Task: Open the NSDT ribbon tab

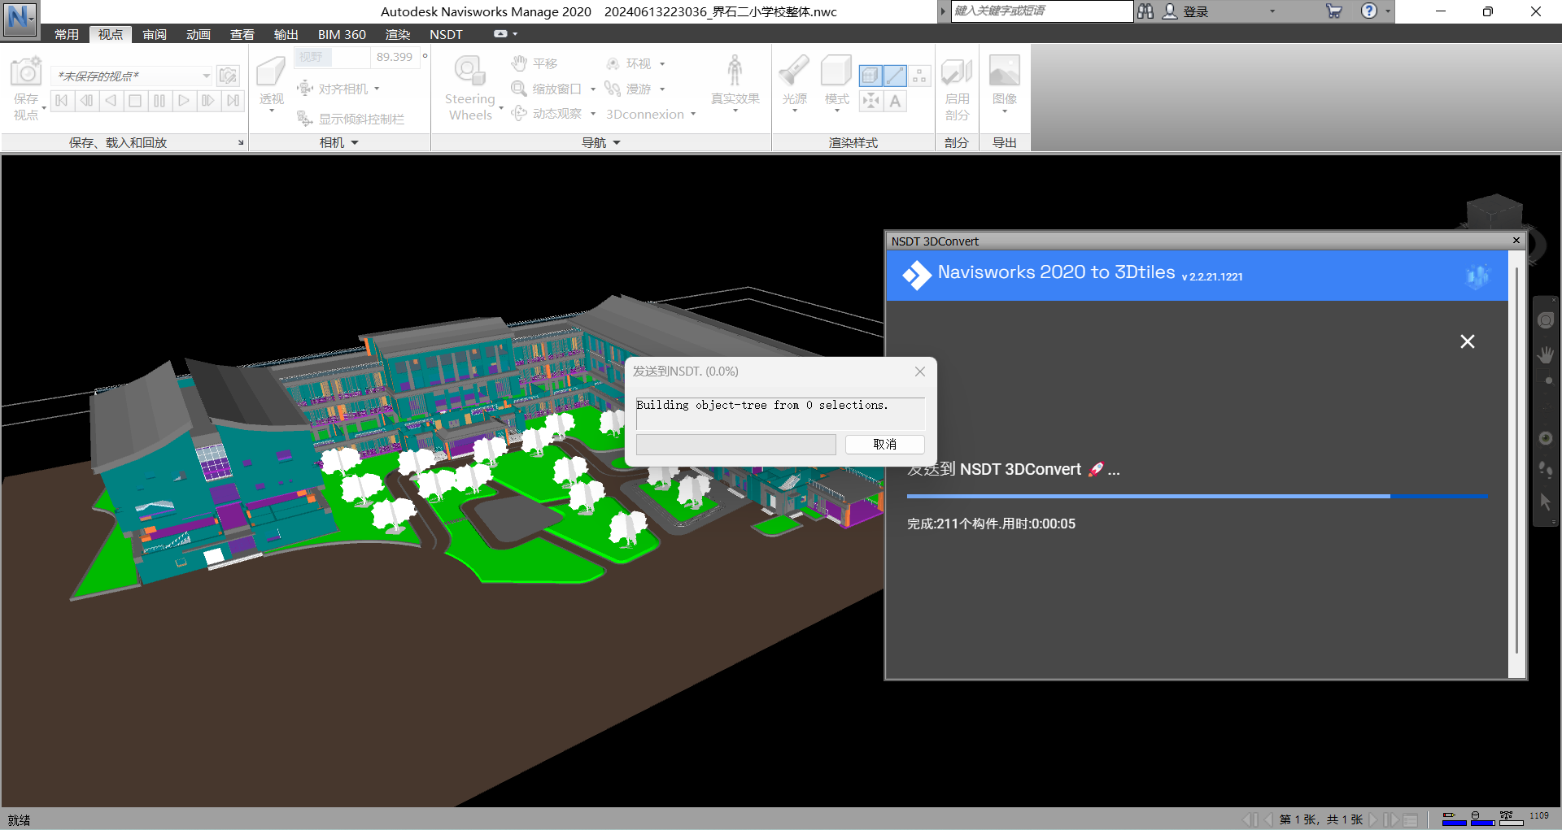Action: pyautogui.click(x=446, y=34)
